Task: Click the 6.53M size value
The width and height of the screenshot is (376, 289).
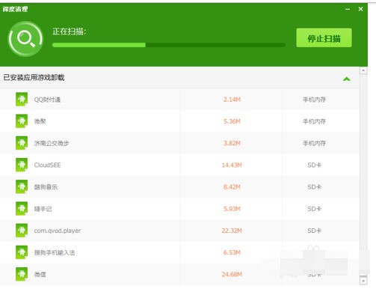Action: pos(232,252)
